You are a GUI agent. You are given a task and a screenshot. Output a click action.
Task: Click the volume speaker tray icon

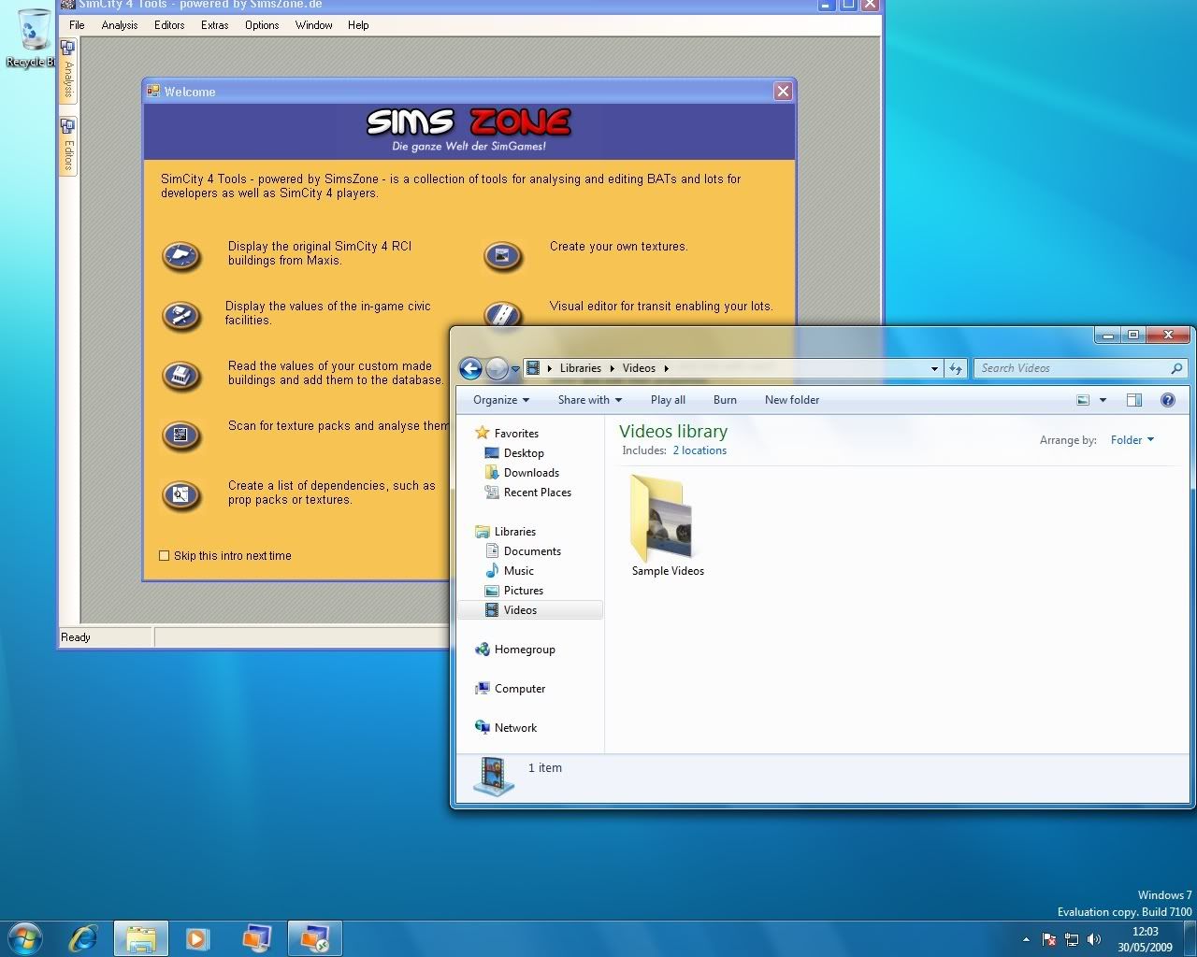pos(1094,939)
